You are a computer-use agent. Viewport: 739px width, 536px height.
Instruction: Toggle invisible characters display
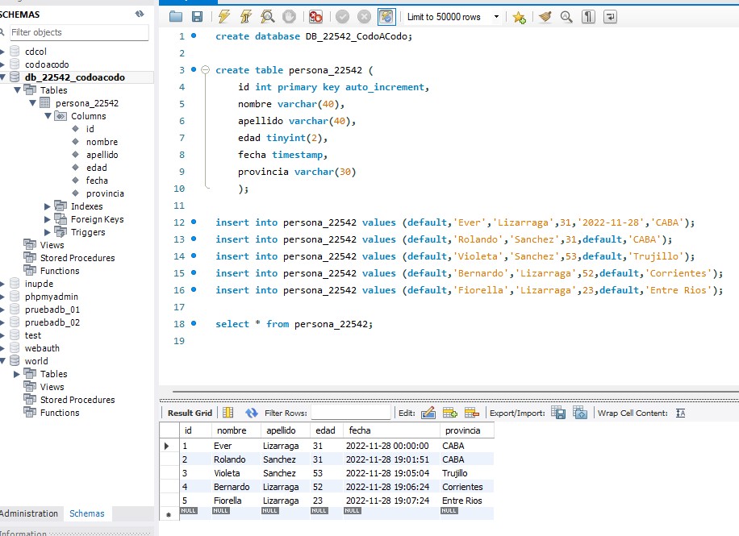click(x=588, y=17)
